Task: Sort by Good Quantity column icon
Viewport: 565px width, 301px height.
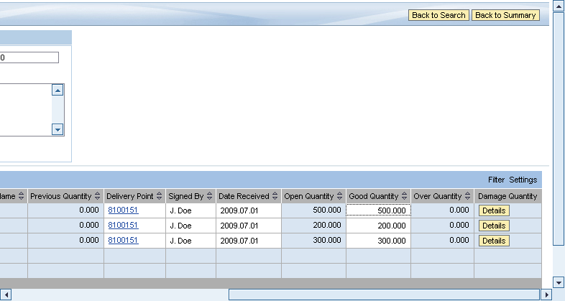Action: 405,196
